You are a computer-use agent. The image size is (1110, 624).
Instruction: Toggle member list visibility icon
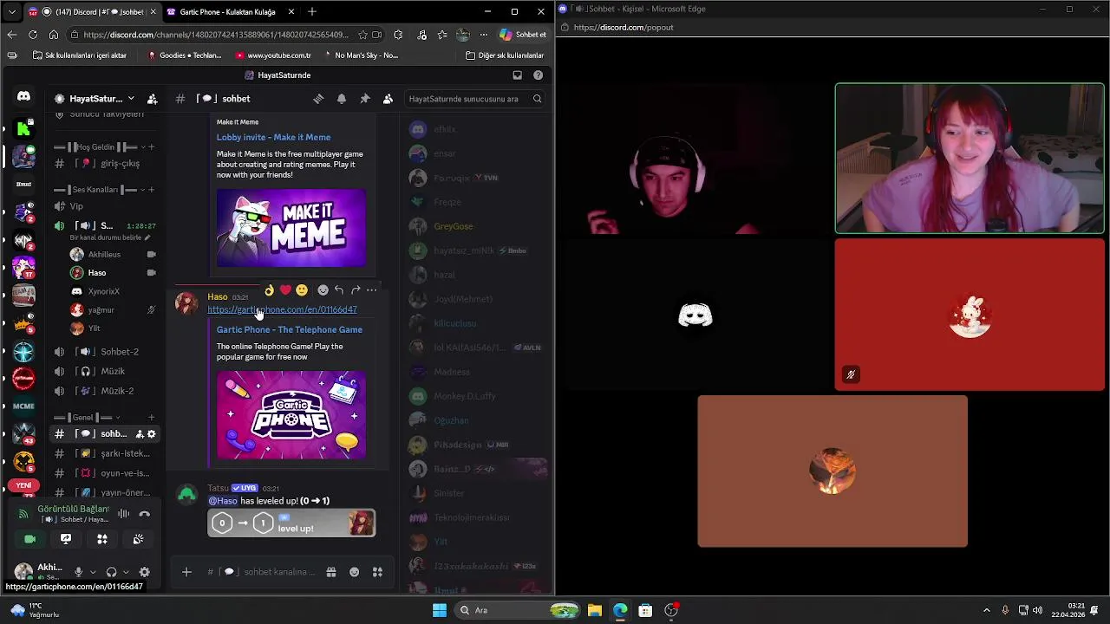point(388,99)
